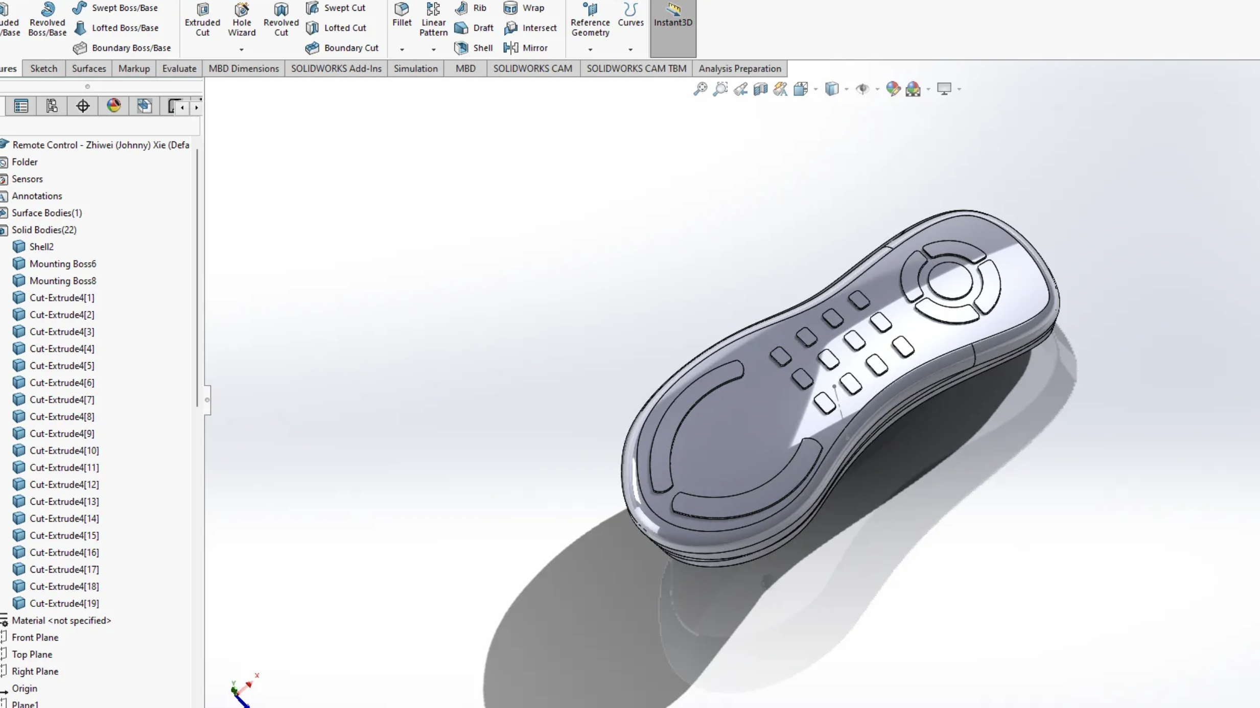This screenshot has width=1260, height=708.
Task: Expand the Reference Geometry dropdown
Action: (x=590, y=50)
